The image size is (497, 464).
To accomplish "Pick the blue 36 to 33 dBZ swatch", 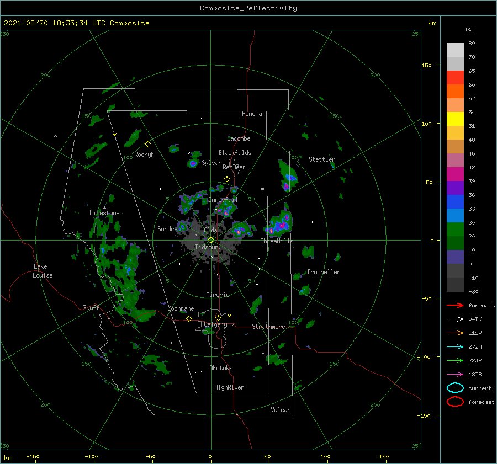I will click(455, 201).
